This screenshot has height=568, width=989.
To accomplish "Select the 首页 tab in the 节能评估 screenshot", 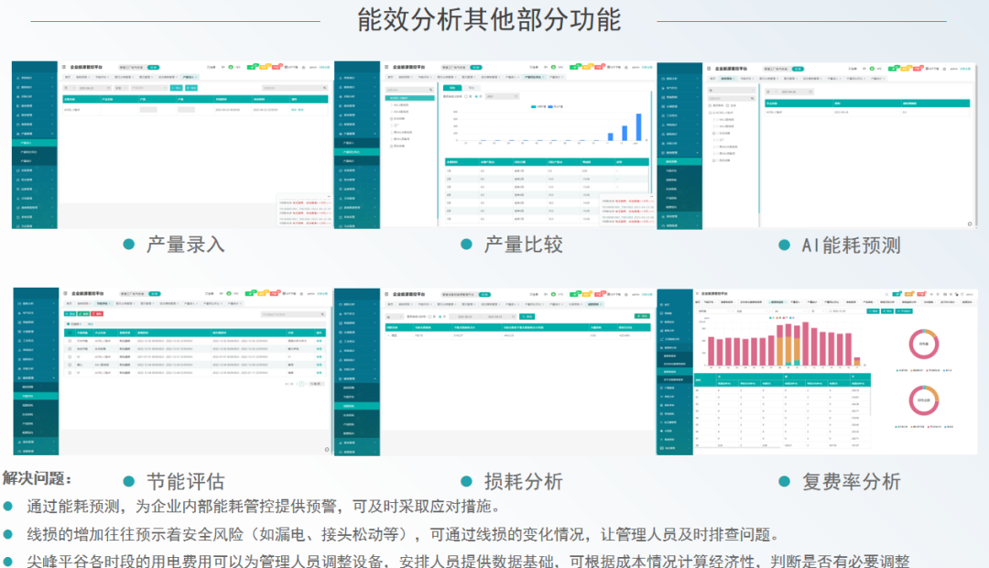I will [69, 302].
